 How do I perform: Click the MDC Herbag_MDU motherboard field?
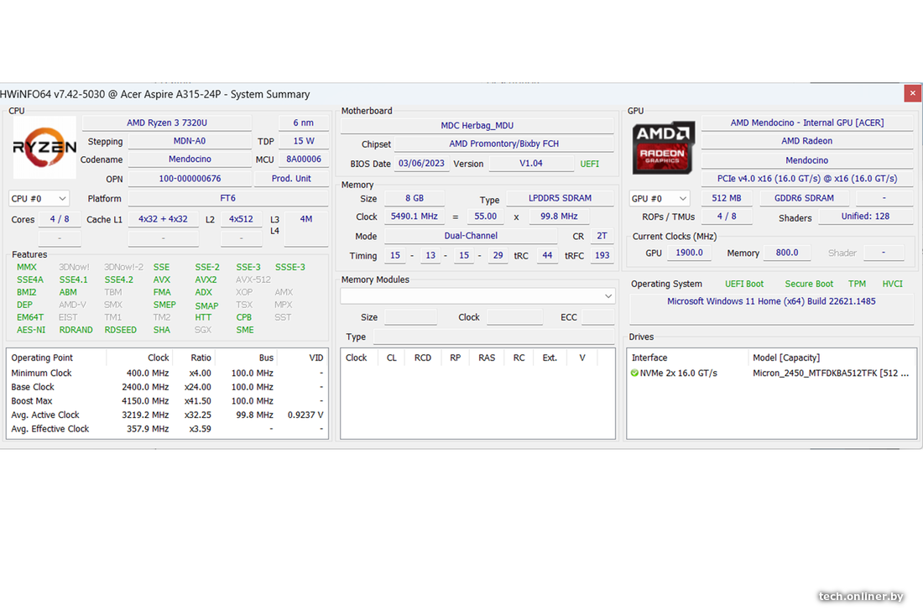click(x=477, y=126)
